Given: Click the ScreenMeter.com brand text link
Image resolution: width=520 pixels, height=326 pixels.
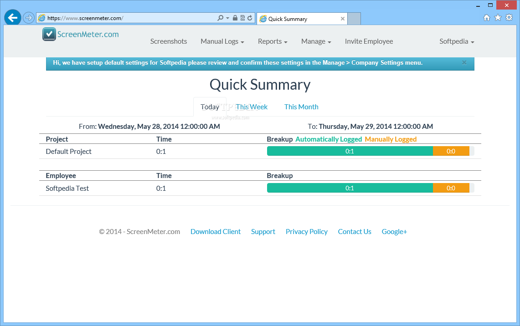Looking at the screenshot, I should (x=88, y=34).
